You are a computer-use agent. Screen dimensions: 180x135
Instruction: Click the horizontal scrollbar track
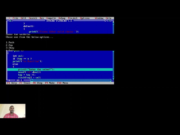[71, 80]
